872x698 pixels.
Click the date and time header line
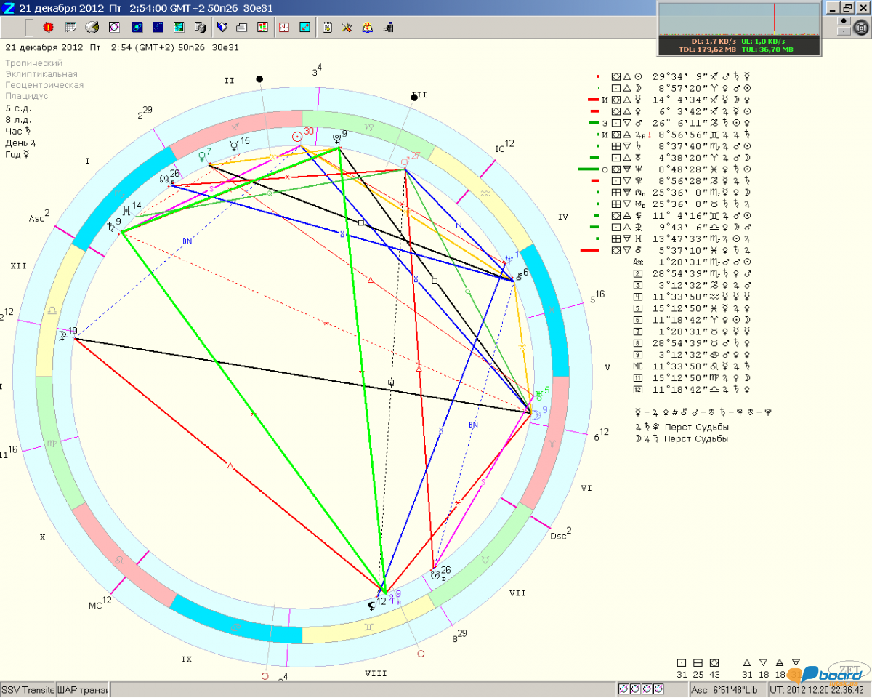pyautogui.click(x=122, y=47)
